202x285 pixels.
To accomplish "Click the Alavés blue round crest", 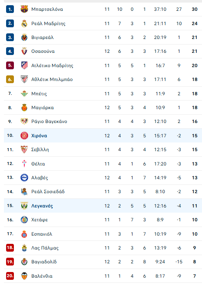I will (x=24, y=178).
